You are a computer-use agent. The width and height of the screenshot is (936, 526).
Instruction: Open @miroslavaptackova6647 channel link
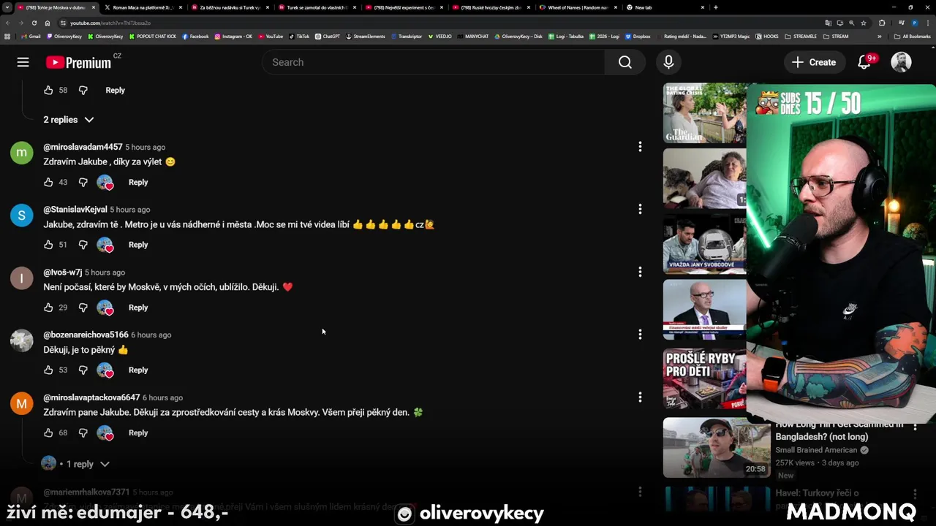click(91, 397)
